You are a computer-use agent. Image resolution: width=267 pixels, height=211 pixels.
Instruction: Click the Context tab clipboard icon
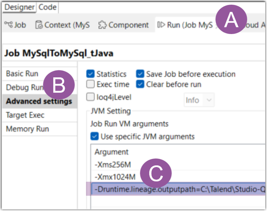click(x=39, y=25)
